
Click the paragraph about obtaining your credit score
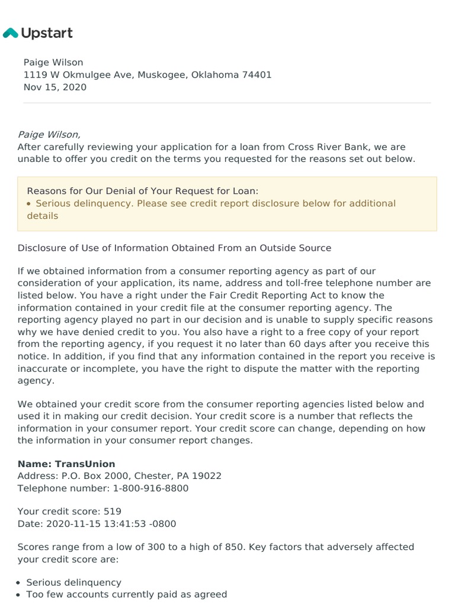222,422
